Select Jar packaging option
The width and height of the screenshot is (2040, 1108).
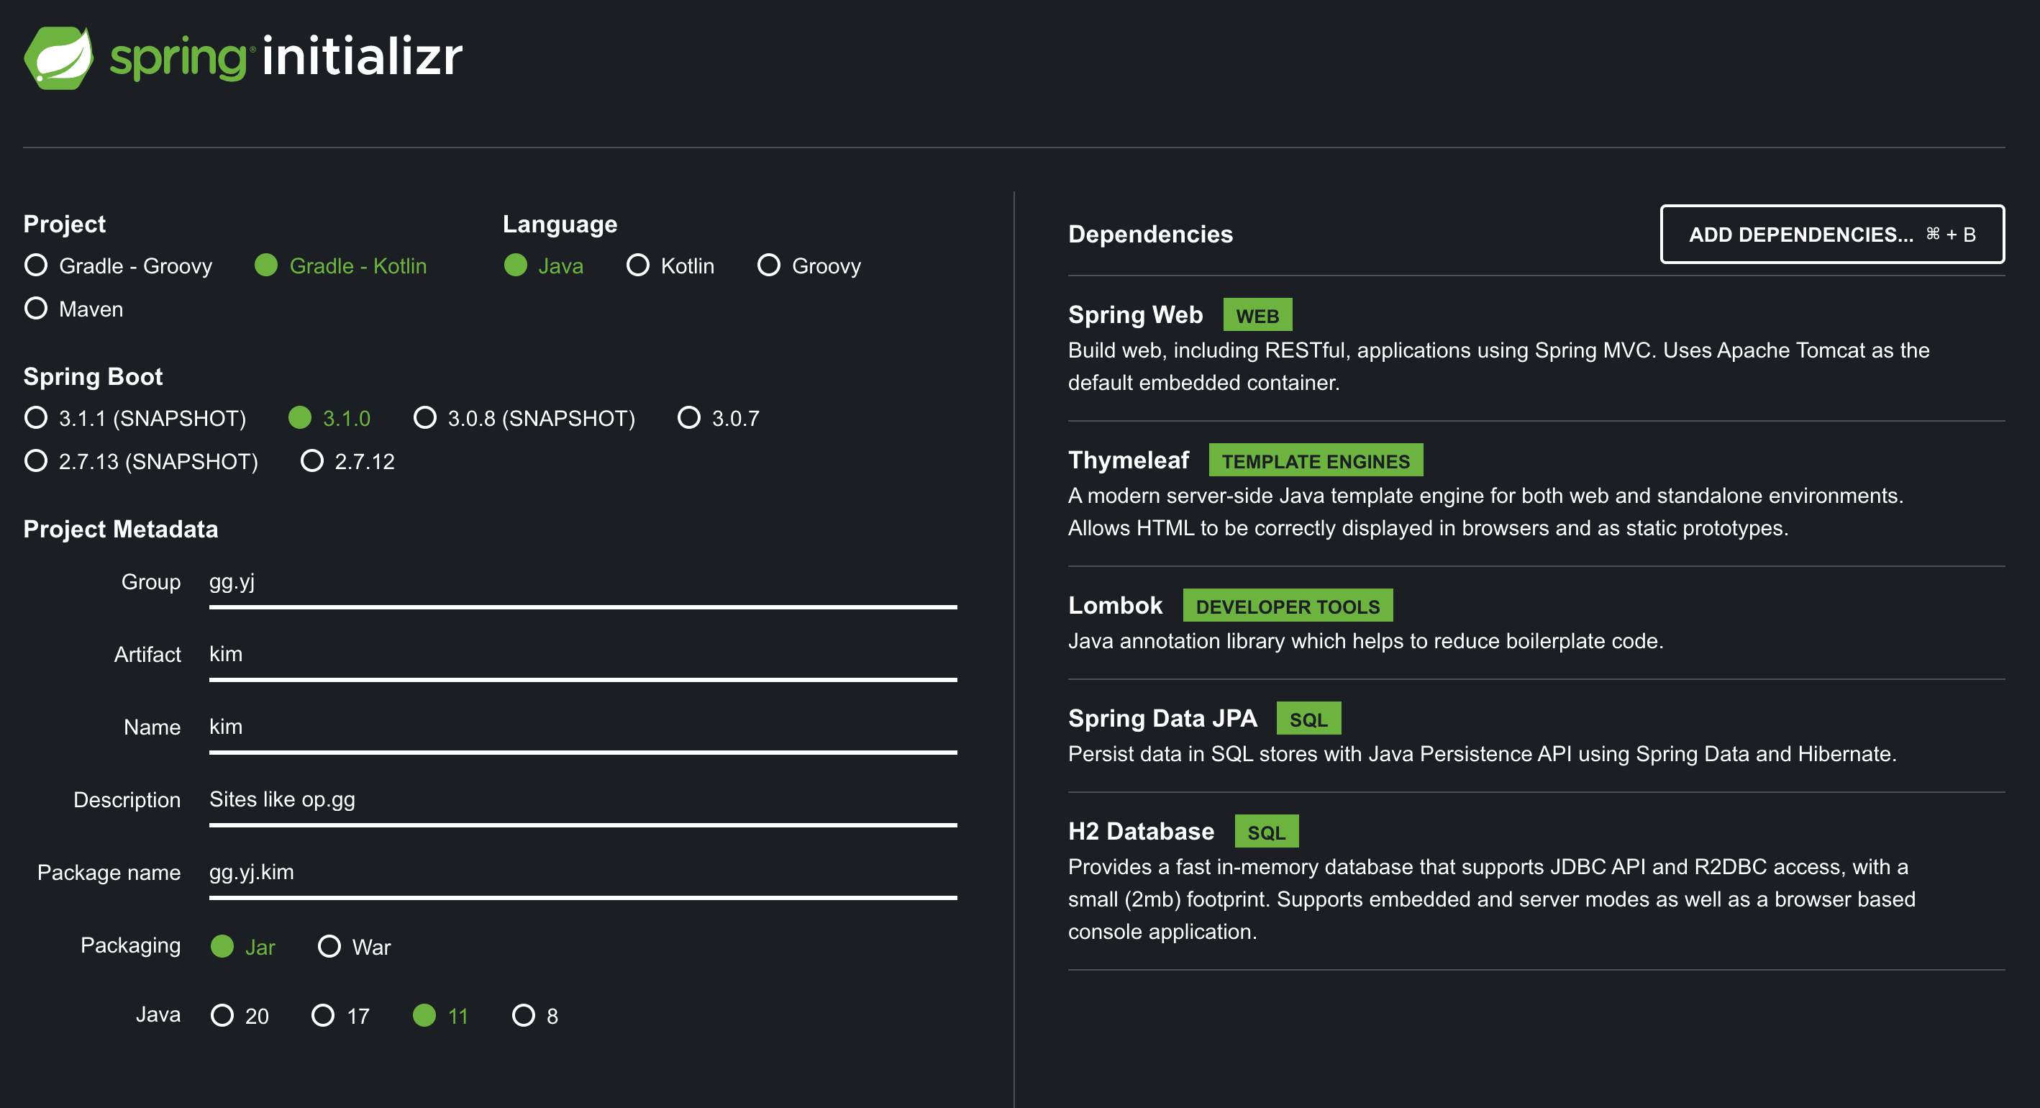coord(243,946)
